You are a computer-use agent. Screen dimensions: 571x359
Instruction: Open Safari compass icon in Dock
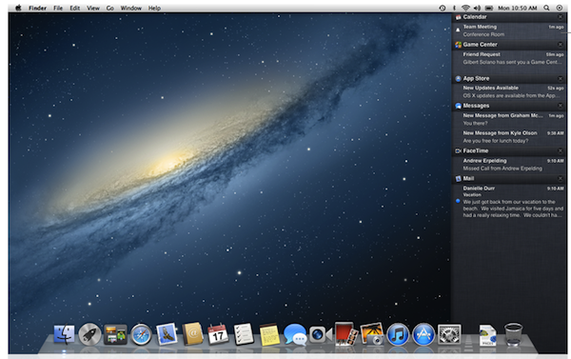coord(141,334)
